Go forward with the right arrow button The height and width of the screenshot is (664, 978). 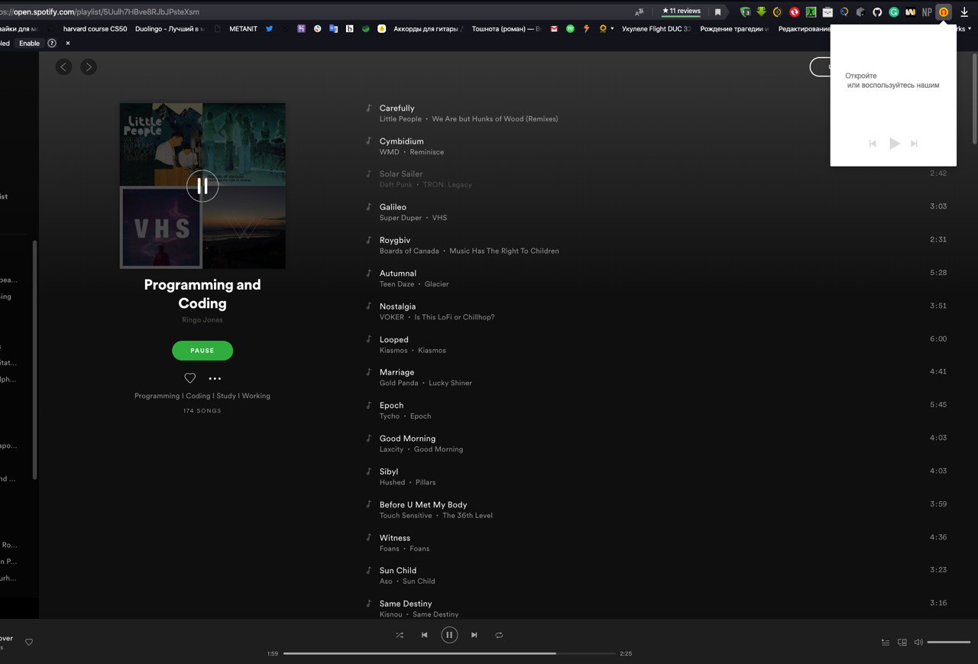tap(89, 67)
